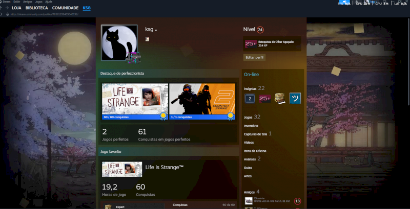Open the Jogos 32 link
410x209 pixels.
pos(252,117)
